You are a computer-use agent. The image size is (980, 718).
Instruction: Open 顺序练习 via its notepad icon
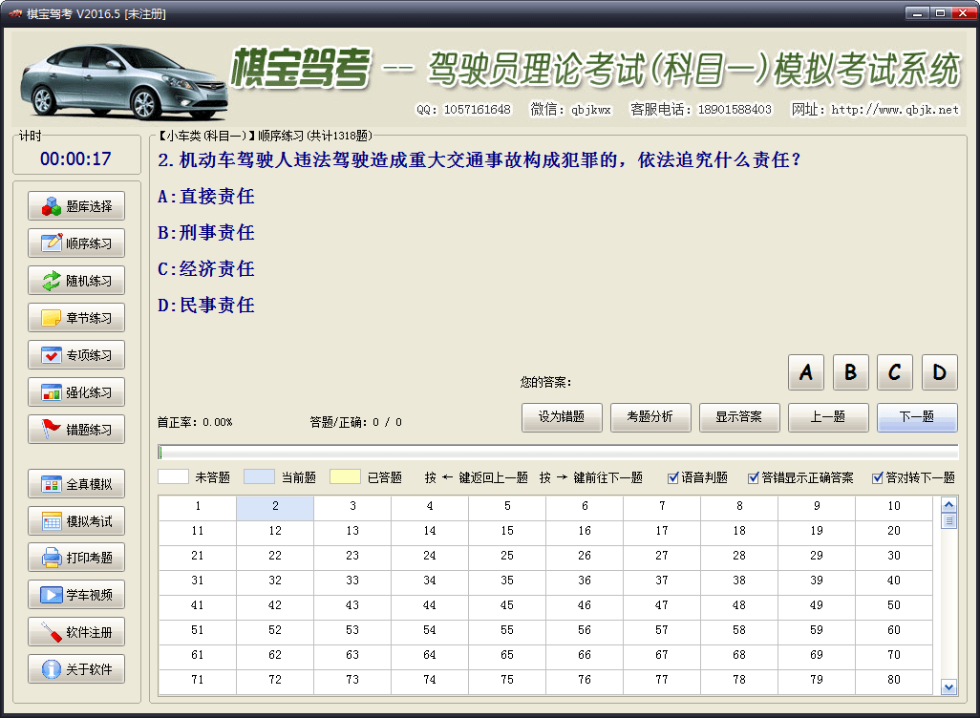coord(52,243)
